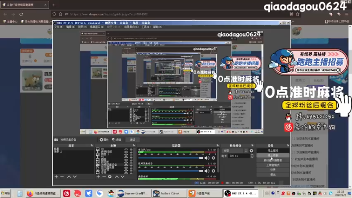This screenshot has height=198, width=352.
Task: Switch to 斗鱼客户端 in the taskbar
Action: pos(204,193)
